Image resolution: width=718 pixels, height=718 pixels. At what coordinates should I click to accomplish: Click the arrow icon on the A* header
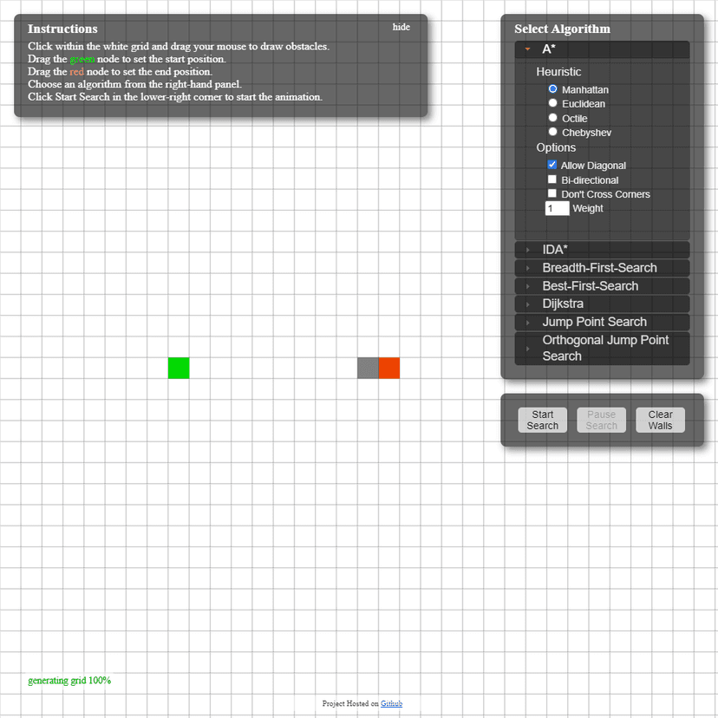click(526, 49)
